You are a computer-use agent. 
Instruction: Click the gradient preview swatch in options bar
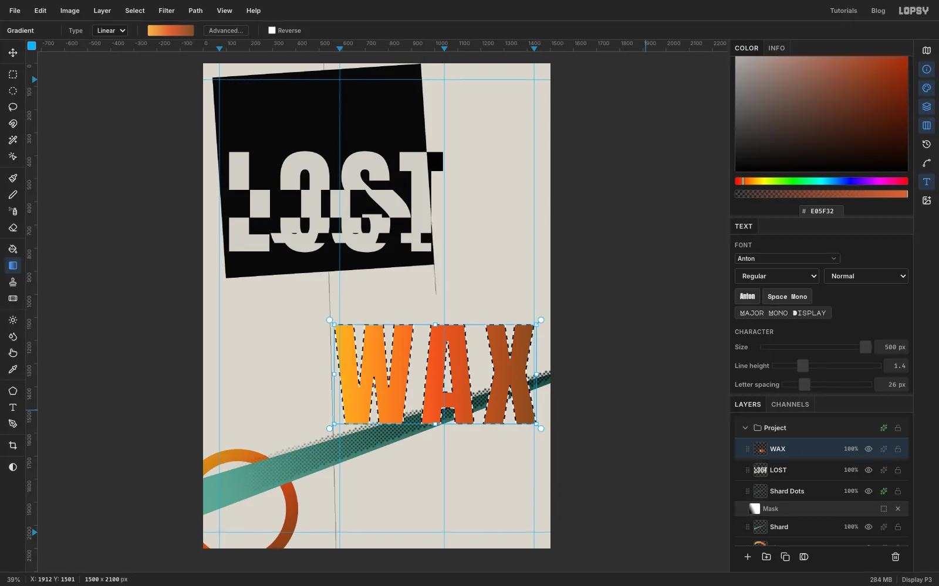[x=171, y=30]
